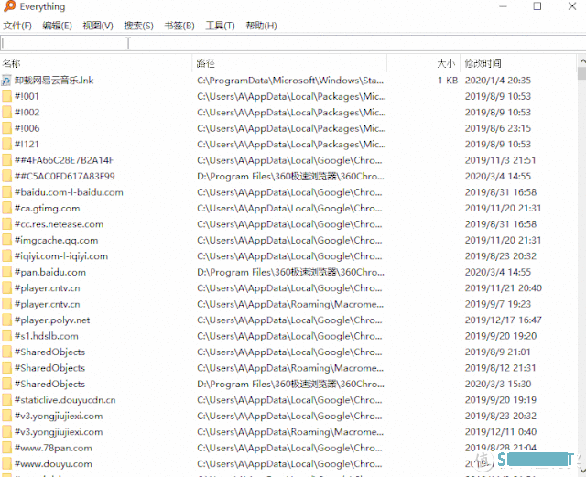Click the Everything app logo icon

9,6
